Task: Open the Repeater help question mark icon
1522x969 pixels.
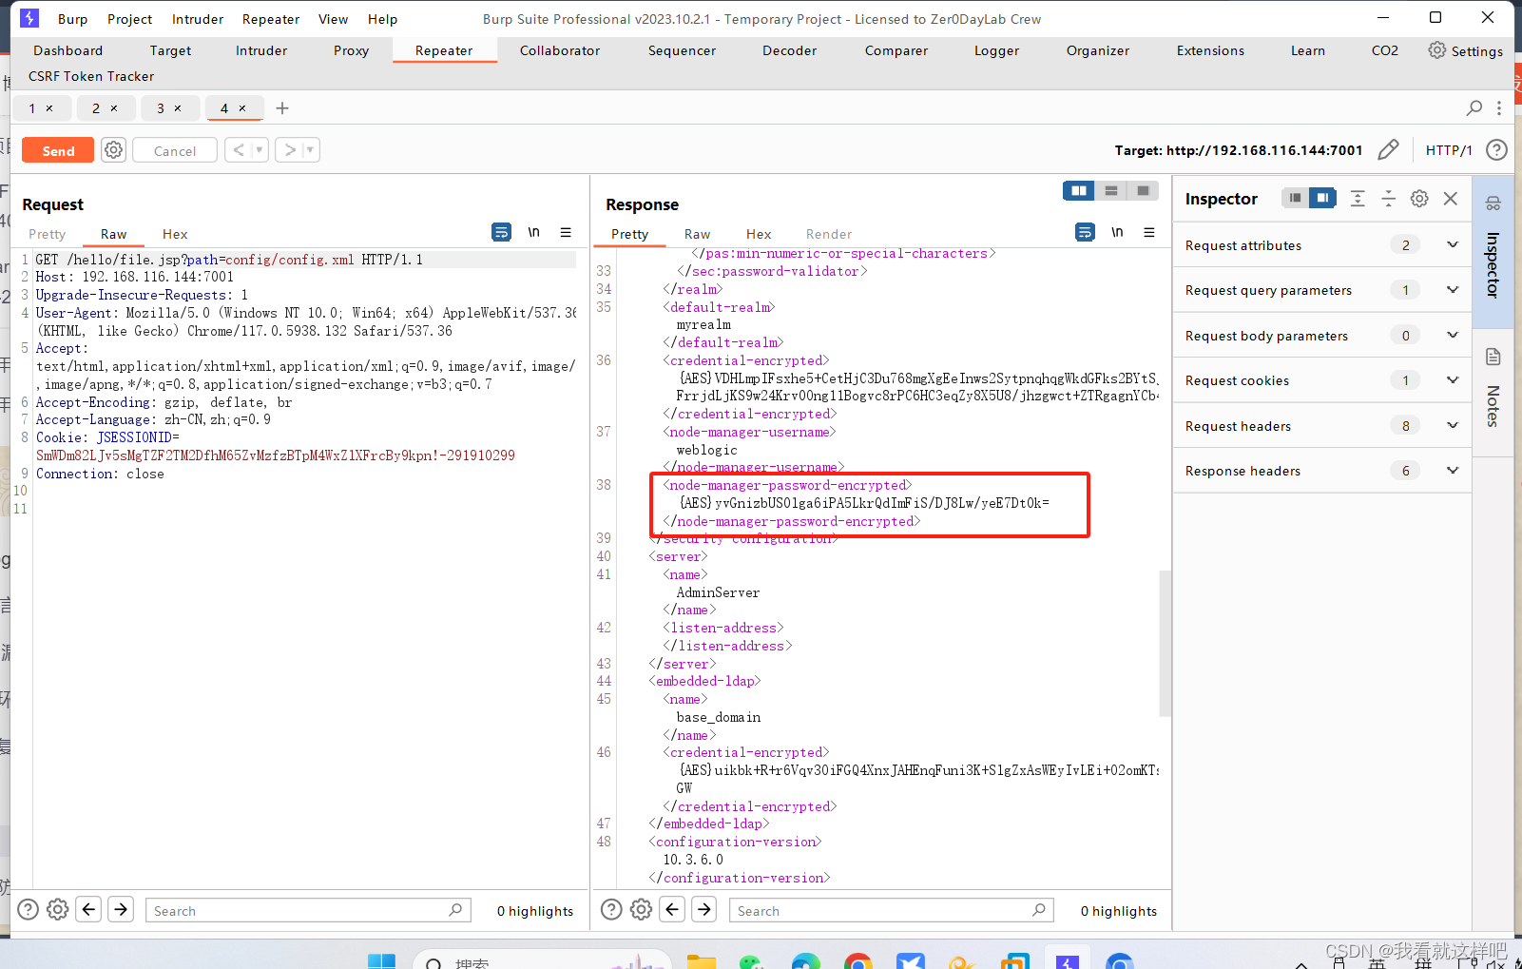Action: tap(1496, 149)
